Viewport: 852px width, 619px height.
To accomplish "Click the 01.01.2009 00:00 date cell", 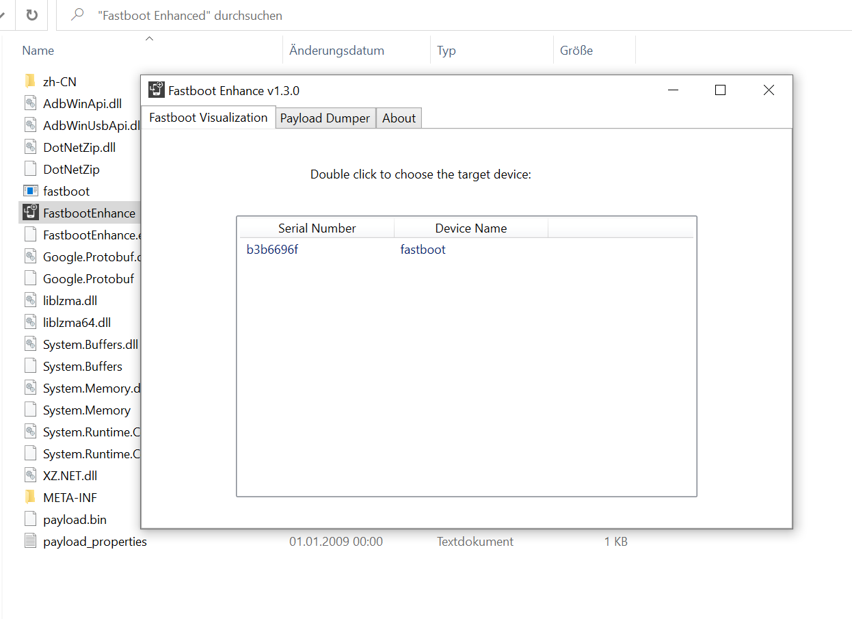I will pos(336,542).
